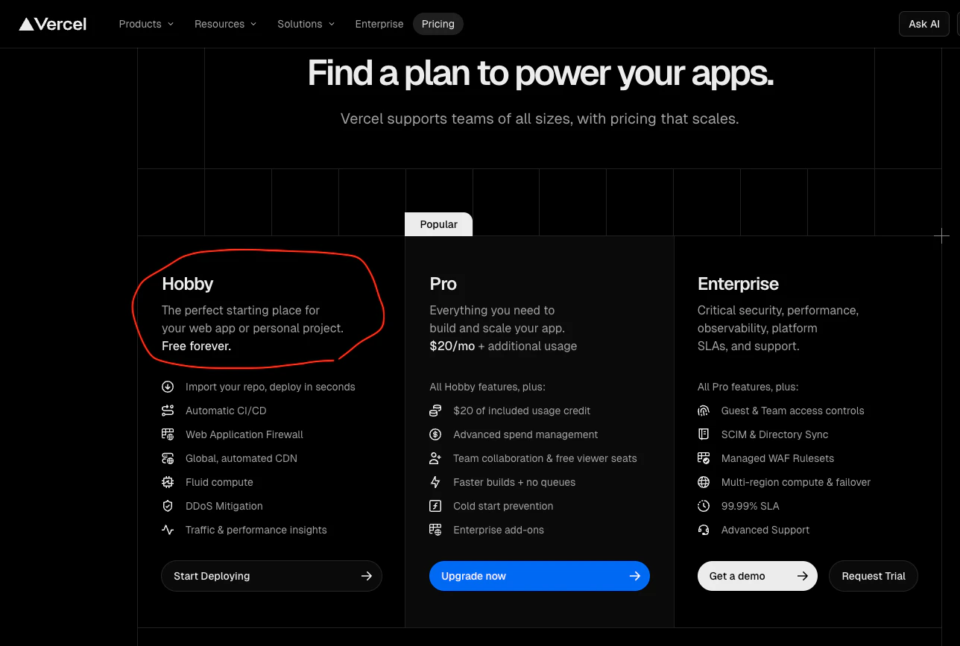
Task: Click the import repo download icon
Action: [168, 387]
